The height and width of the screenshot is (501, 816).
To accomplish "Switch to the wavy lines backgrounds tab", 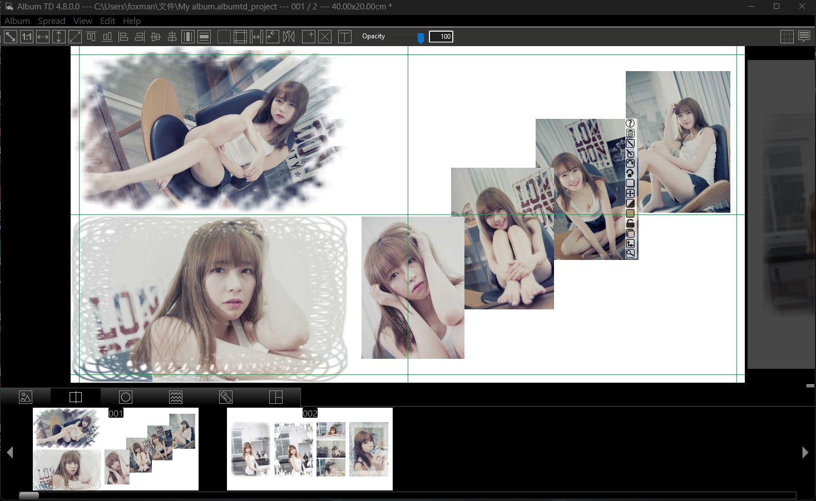I will [x=176, y=397].
